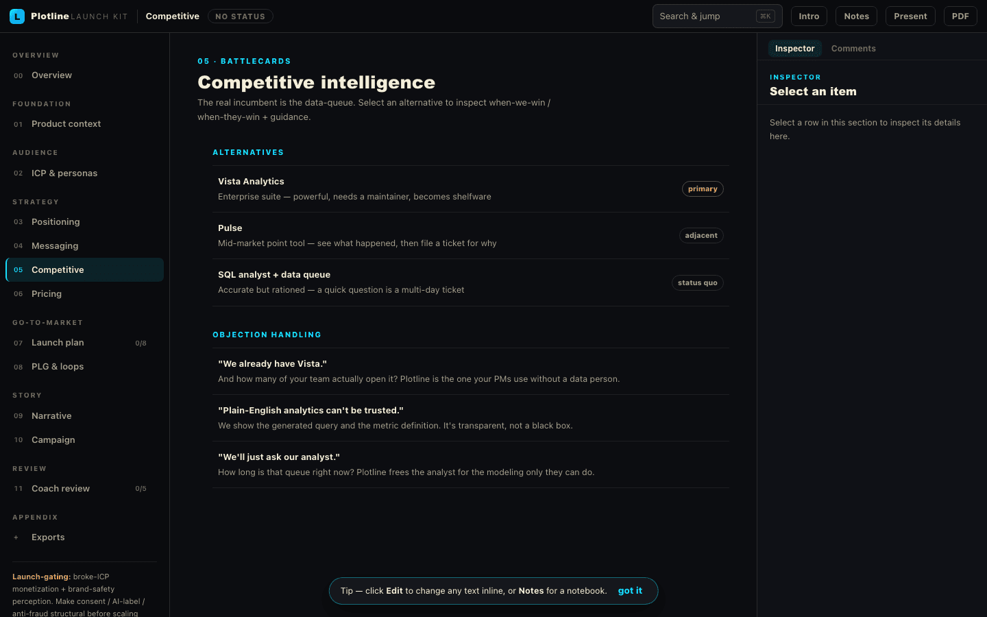
Task: Open the Campaign section
Action: pyautogui.click(x=84, y=440)
